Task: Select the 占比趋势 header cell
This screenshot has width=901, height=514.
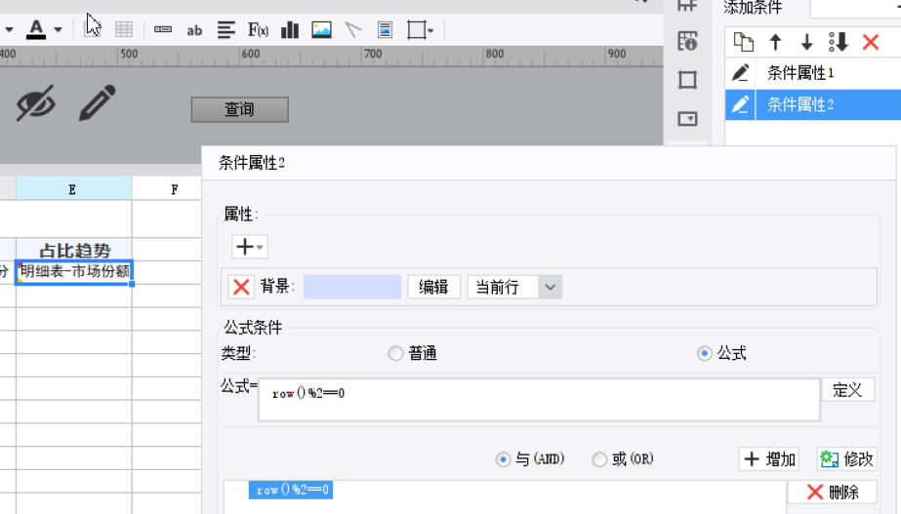Action: click(x=74, y=251)
